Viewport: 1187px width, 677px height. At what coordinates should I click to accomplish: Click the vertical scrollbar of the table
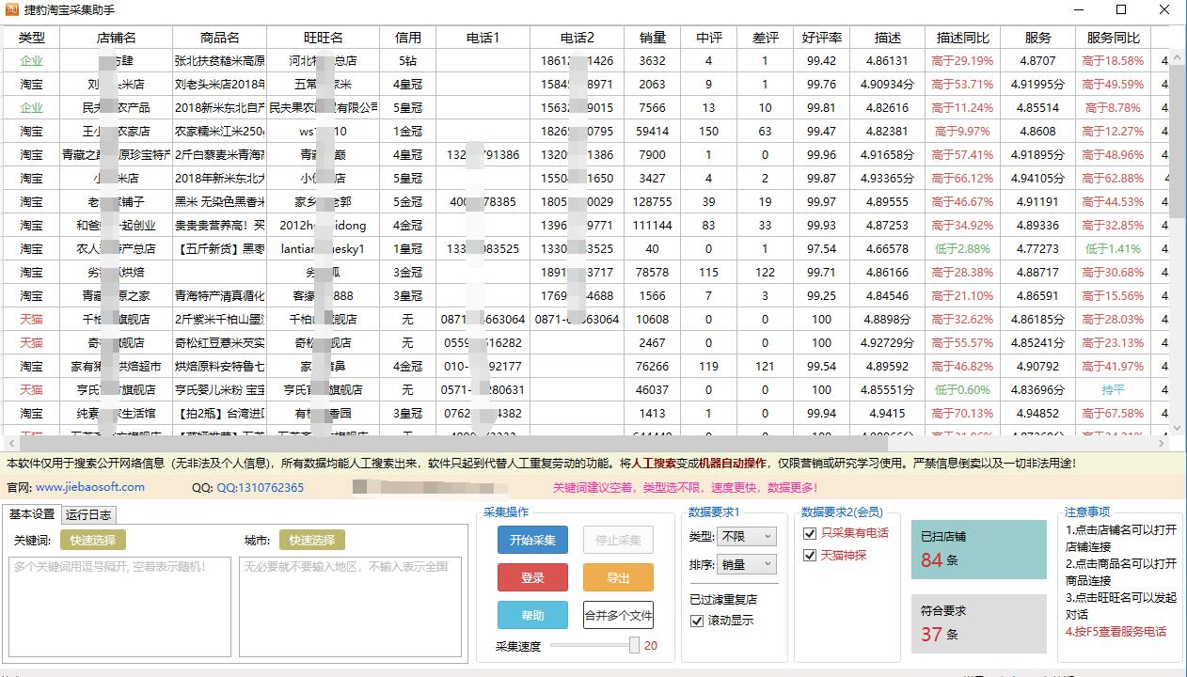tap(1179, 141)
